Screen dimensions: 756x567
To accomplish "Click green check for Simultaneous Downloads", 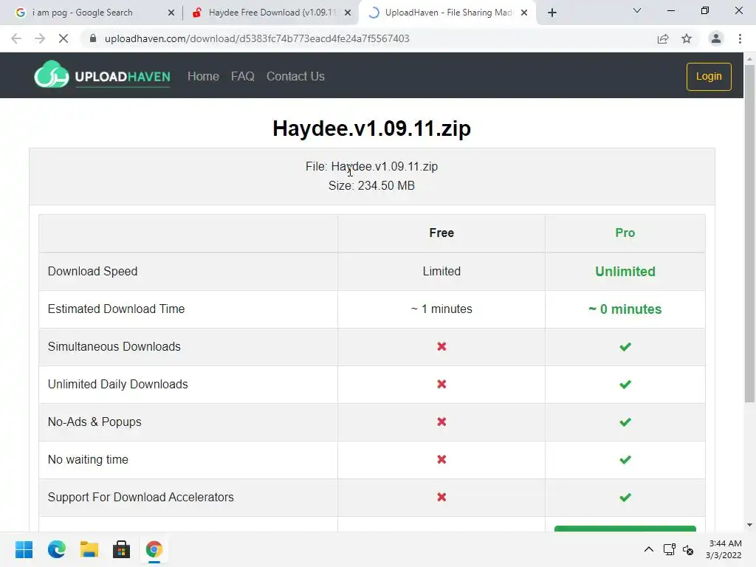I will 625,347.
